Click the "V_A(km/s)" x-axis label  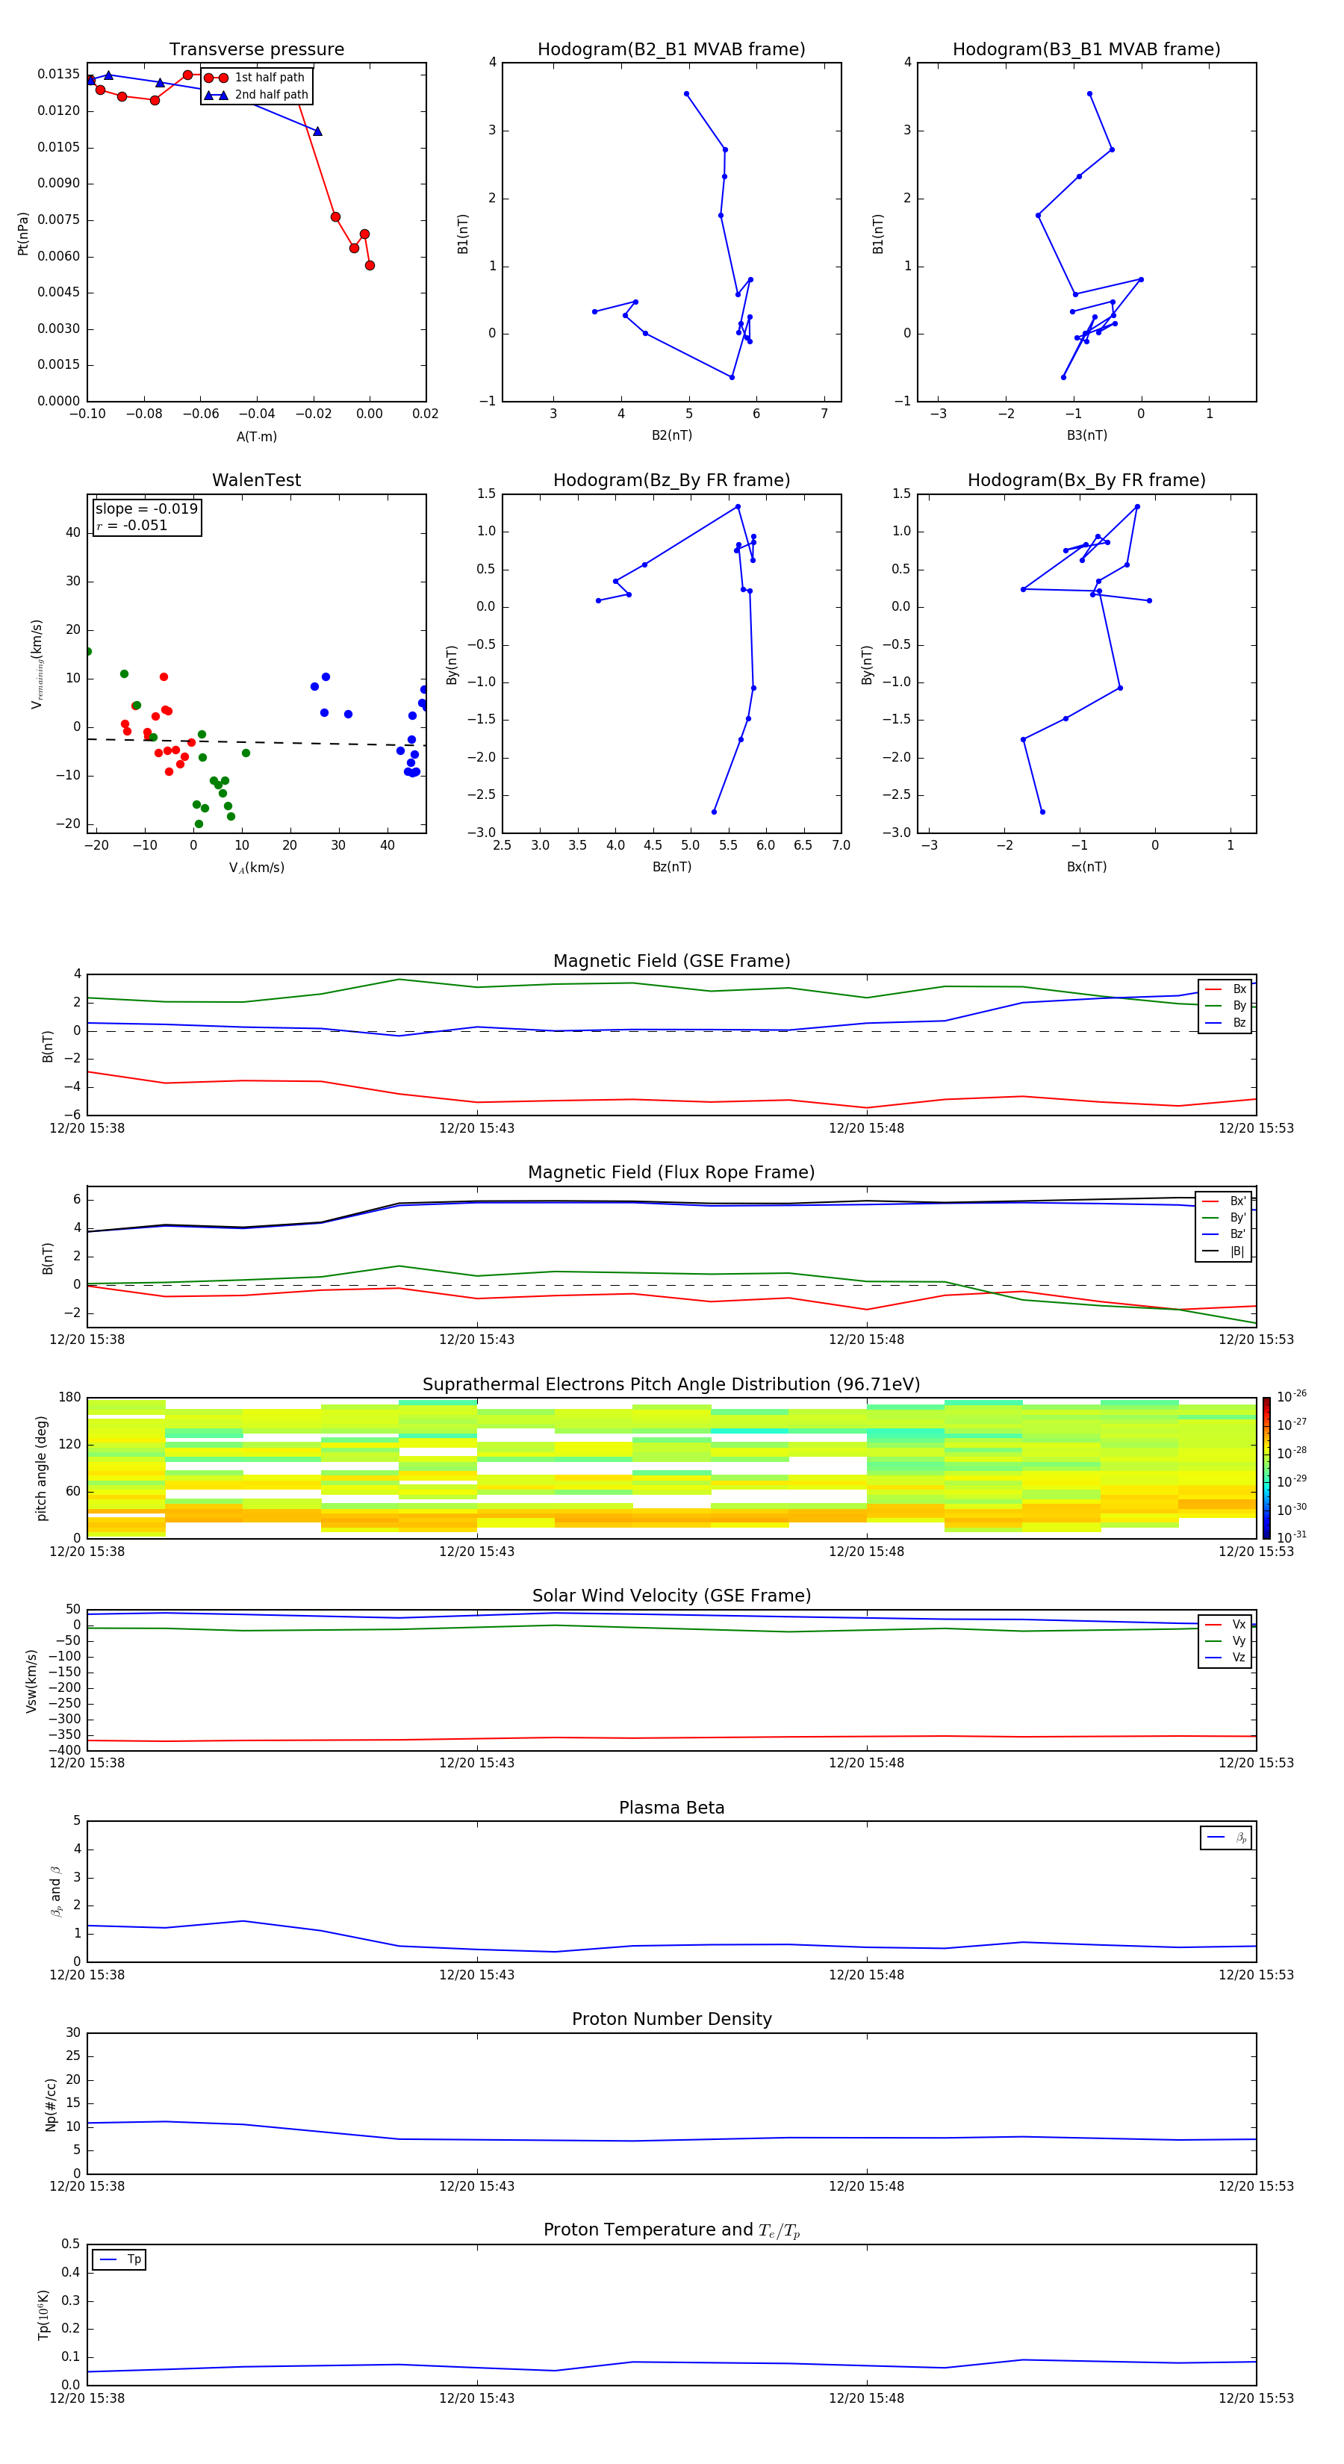[256, 868]
